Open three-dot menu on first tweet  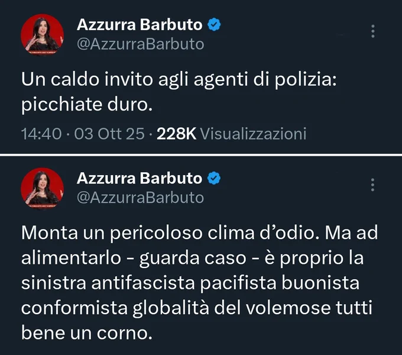(x=373, y=31)
